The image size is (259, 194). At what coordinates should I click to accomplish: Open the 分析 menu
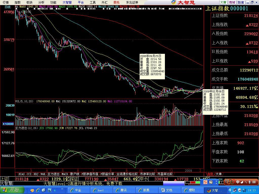coord(41,3)
